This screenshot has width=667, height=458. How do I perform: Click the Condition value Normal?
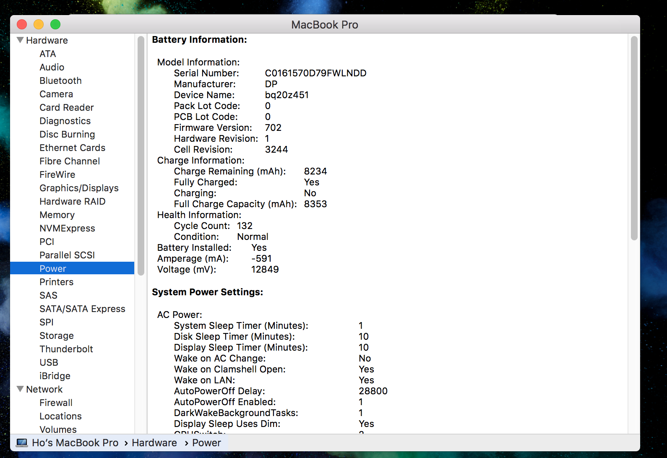tap(253, 237)
